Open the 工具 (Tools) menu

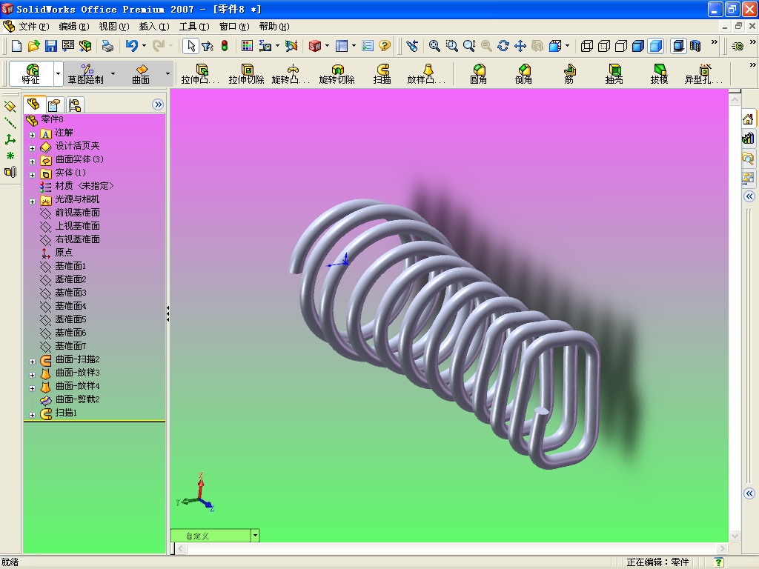pos(194,27)
